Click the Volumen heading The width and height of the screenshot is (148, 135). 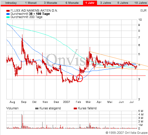tap(13, 108)
